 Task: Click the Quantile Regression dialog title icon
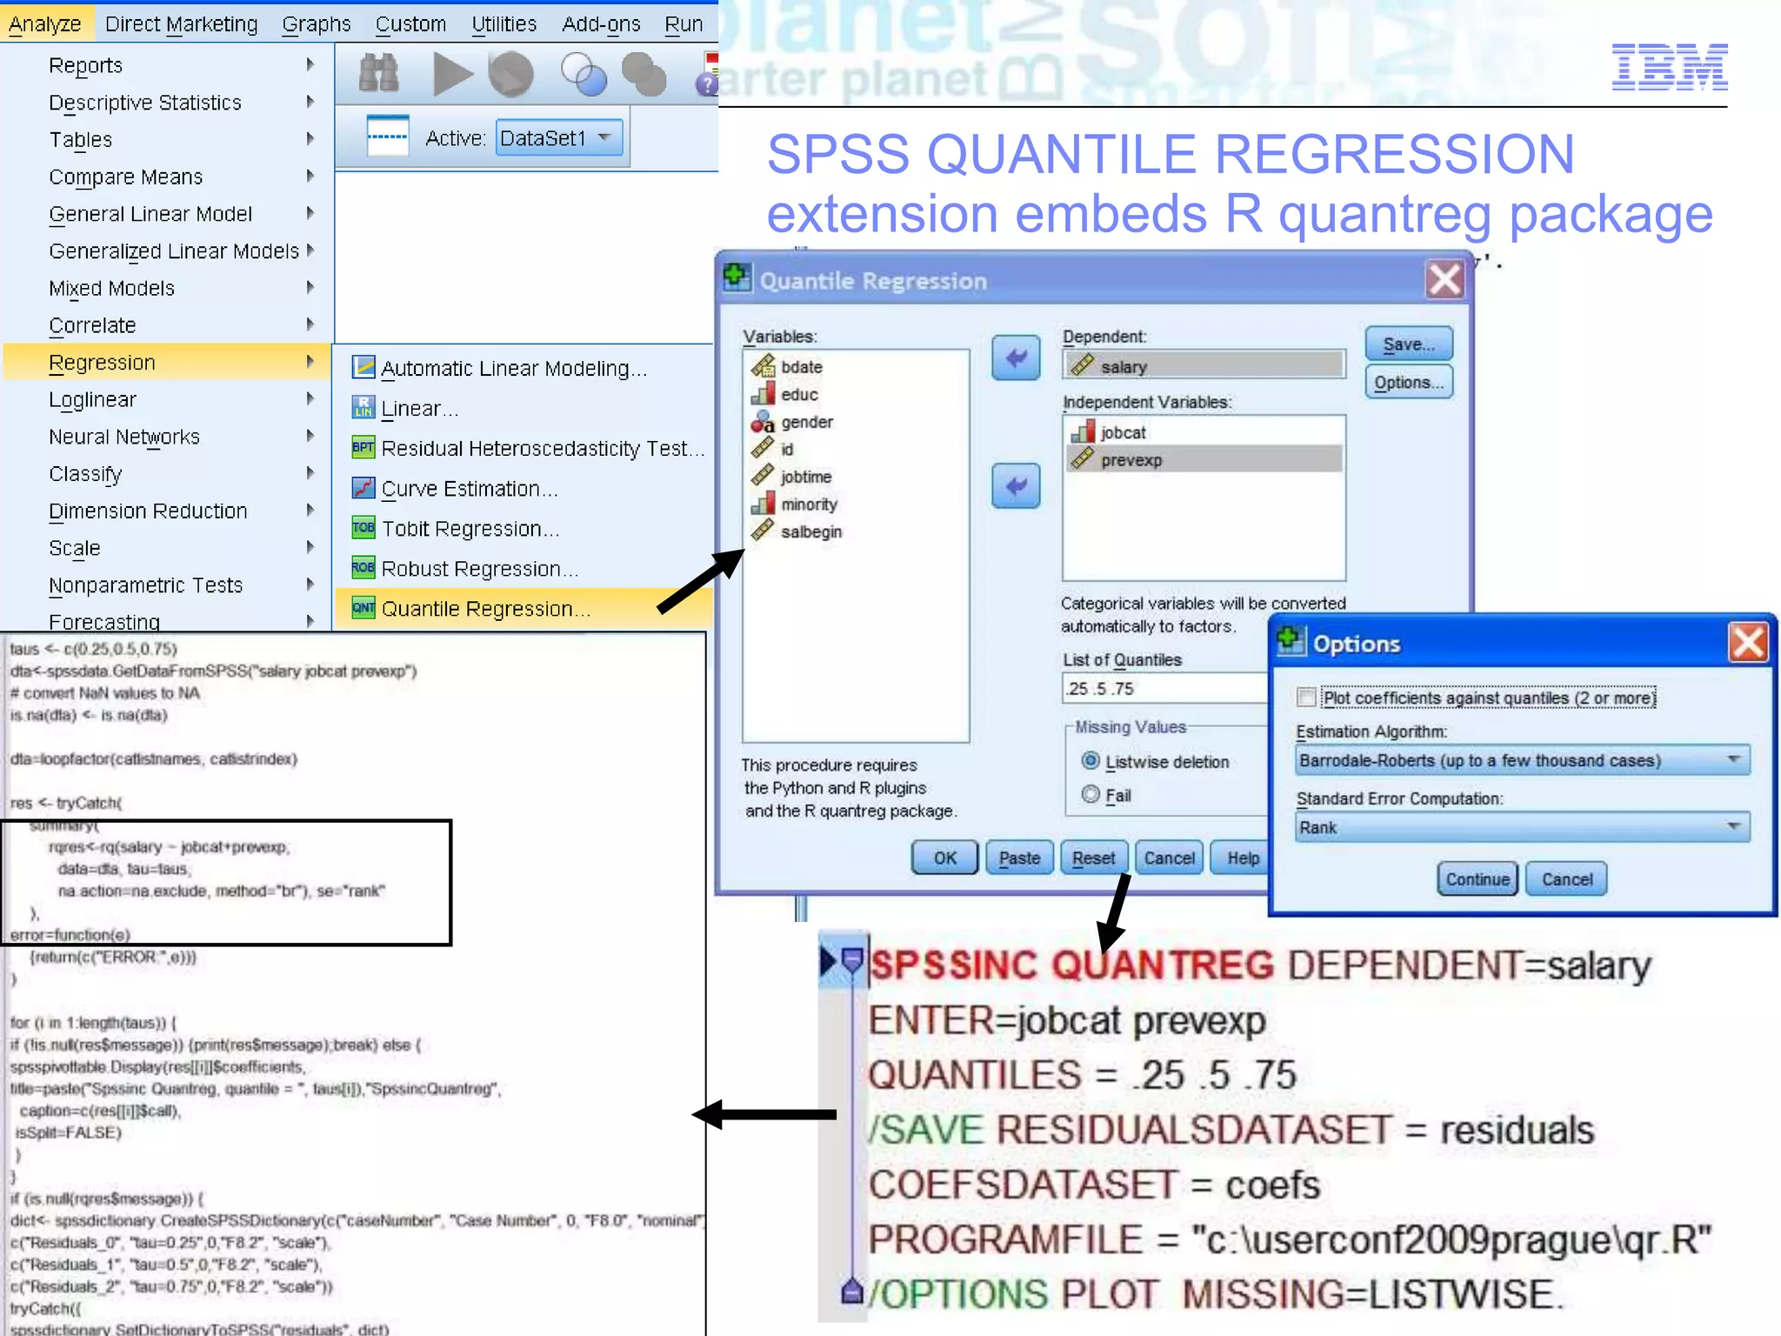pyautogui.click(x=737, y=278)
